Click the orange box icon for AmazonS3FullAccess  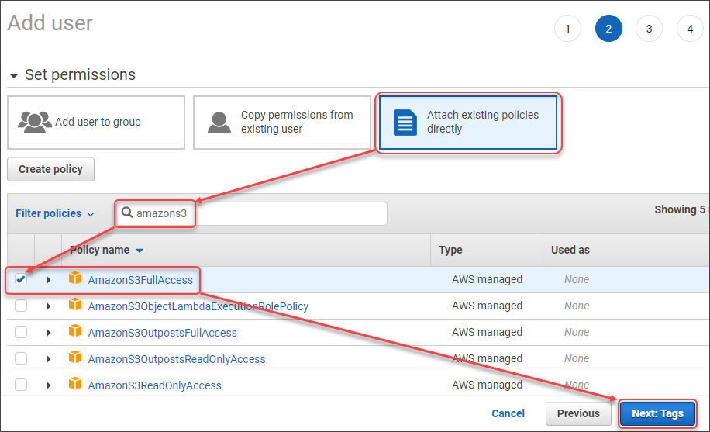pos(75,279)
